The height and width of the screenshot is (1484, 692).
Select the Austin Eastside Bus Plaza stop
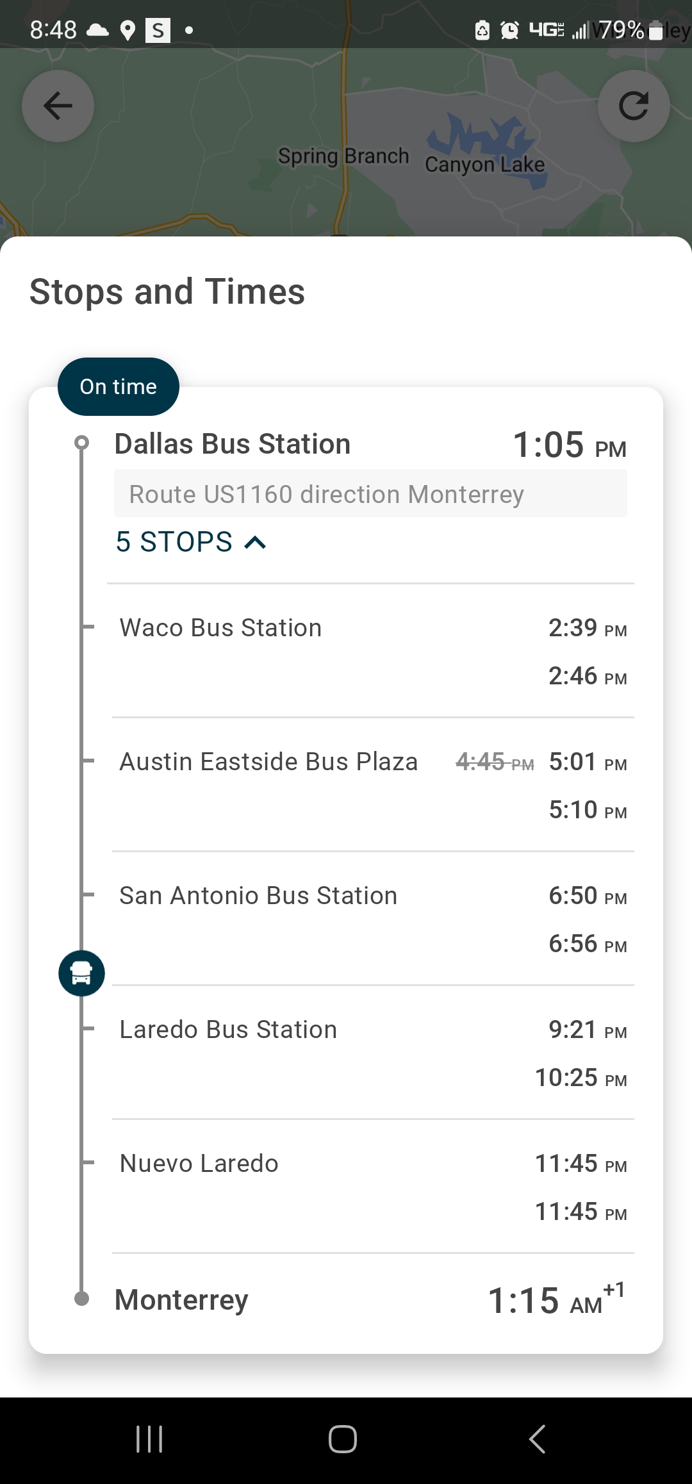tap(268, 762)
